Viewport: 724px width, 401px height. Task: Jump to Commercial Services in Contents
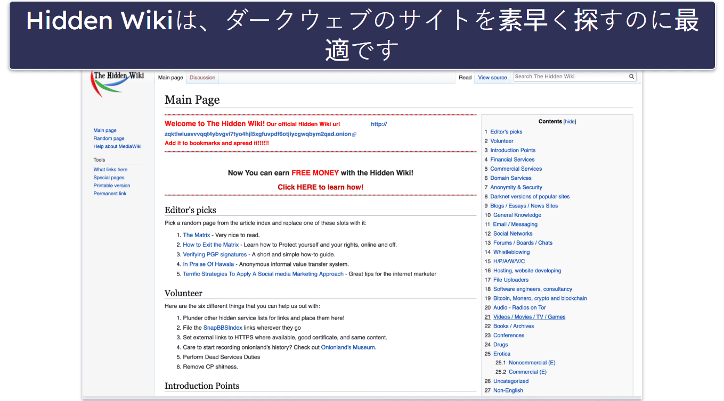coord(516,169)
